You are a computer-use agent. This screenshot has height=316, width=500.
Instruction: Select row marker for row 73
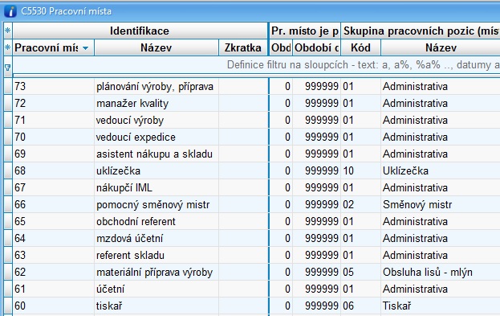[8, 86]
